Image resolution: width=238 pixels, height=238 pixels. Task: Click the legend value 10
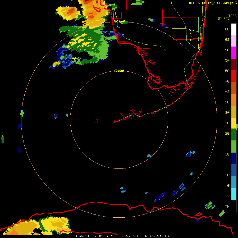227,175
